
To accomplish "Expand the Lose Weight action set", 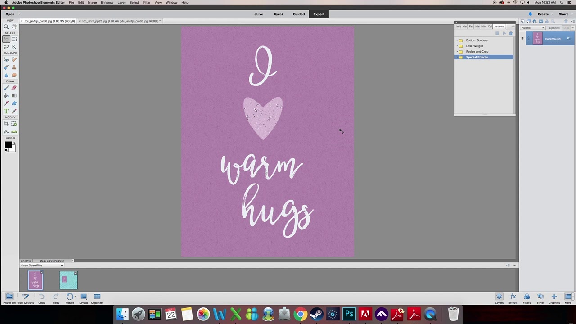I will click(x=457, y=46).
